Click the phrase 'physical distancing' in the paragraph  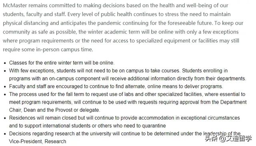[x=26, y=23]
